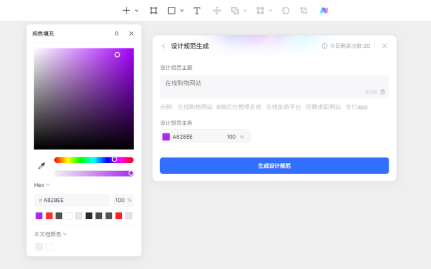431x269 pixels.
Task: Click the color saturation gradient area
Action: tap(84, 99)
